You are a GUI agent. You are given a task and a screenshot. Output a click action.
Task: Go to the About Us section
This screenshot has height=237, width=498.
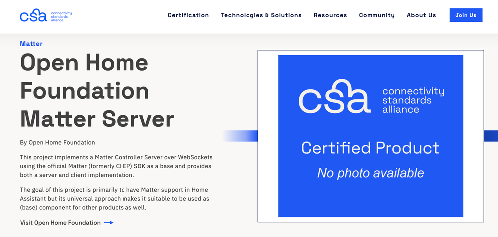pyautogui.click(x=421, y=15)
